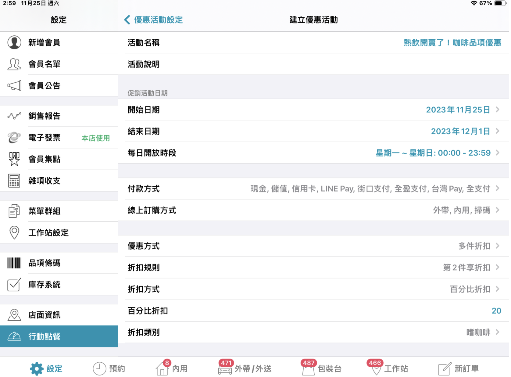Go back to 優惠活動設定

154,20
